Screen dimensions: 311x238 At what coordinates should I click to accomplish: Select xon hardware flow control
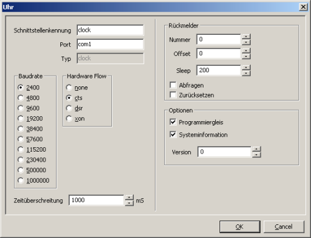point(75,119)
